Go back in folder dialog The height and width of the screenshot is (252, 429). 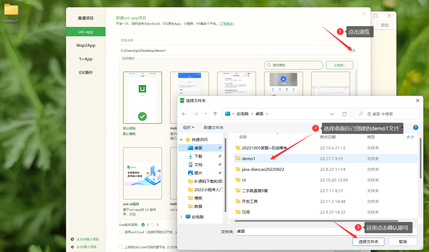click(x=184, y=114)
